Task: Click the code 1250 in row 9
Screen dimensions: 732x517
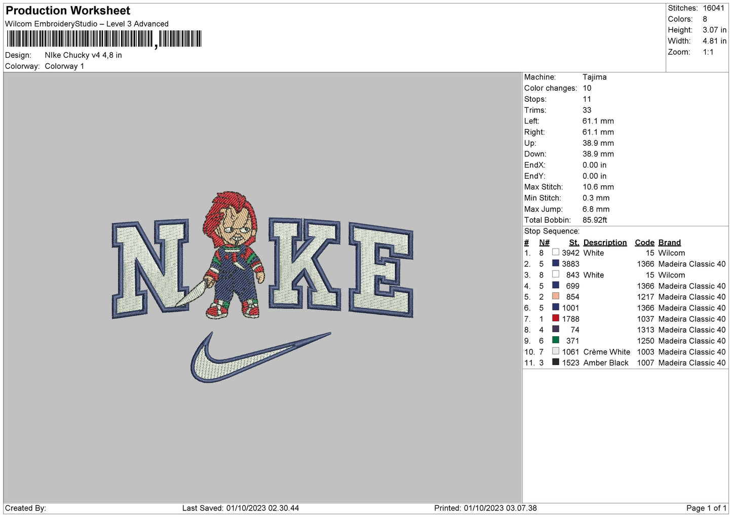Action: tap(645, 341)
